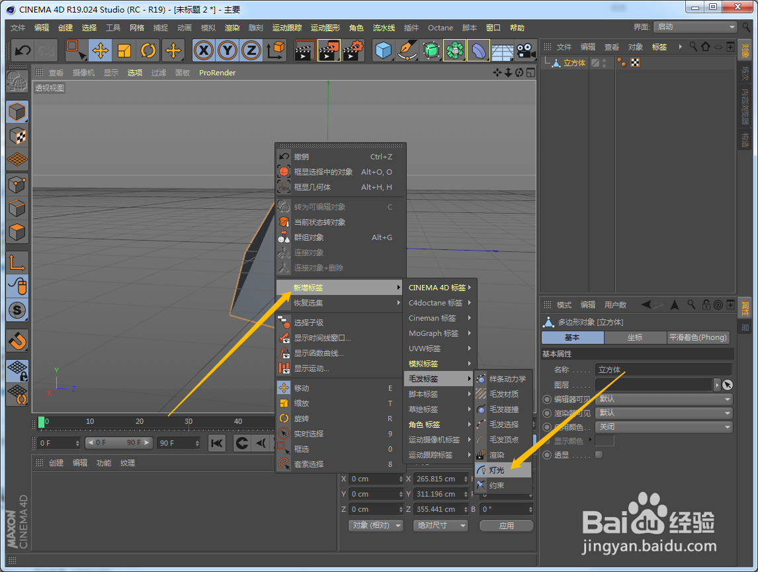
Task: Click the Enable Axis L icon
Action: [17, 263]
